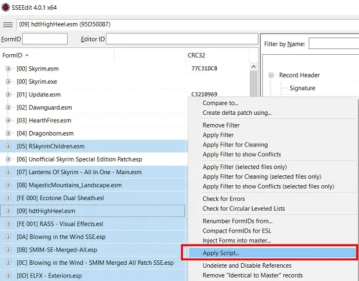The image size is (359, 281).
Task: Expand the [01] Update.esm tree node
Action: (8, 95)
